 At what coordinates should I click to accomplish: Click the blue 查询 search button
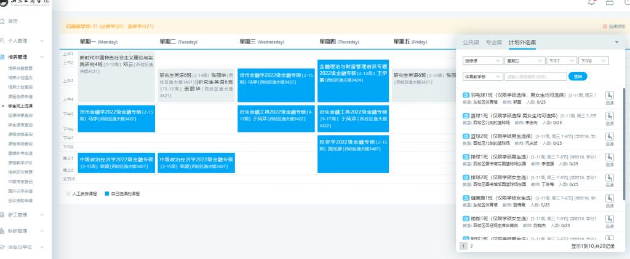tap(578, 76)
